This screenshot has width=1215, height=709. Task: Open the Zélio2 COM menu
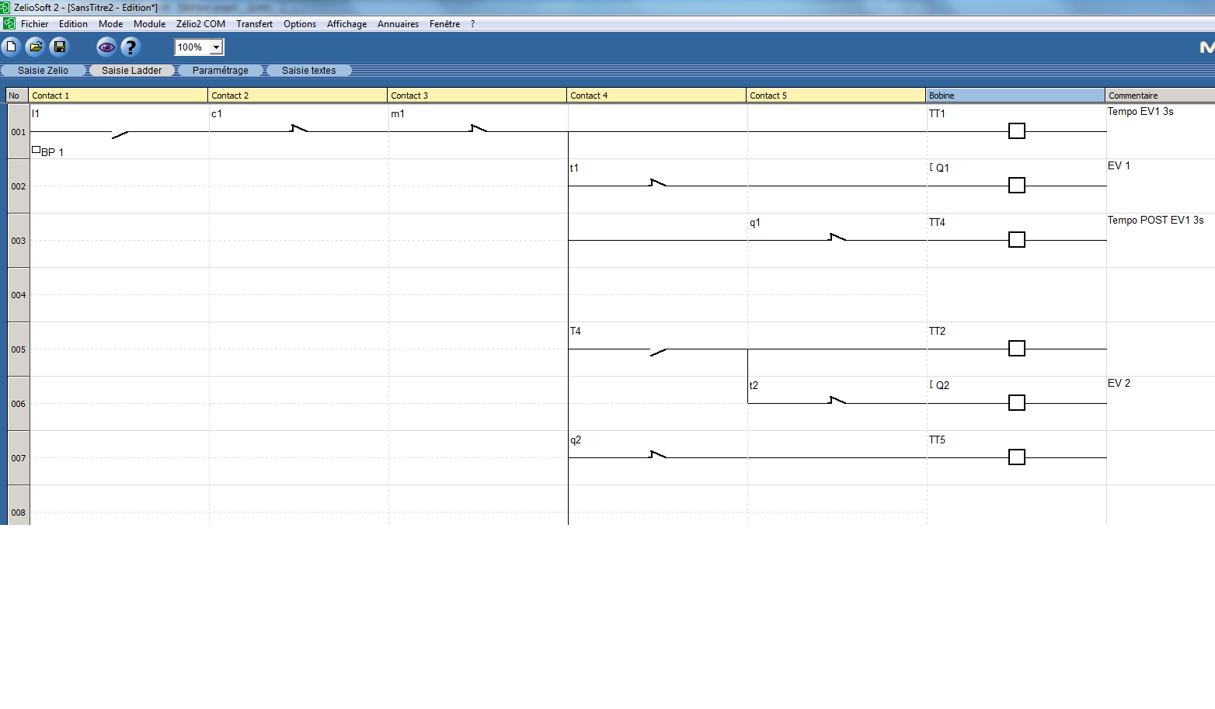tap(200, 24)
